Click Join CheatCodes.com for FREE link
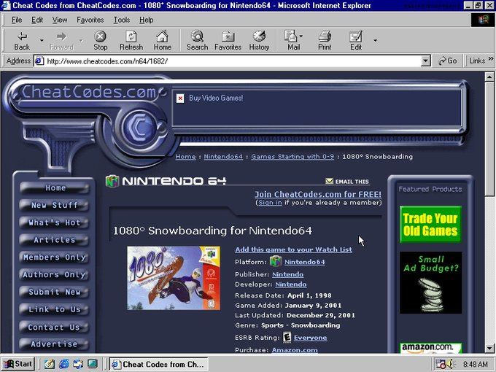This screenshot has width=496, height=372. click(318, 194)
